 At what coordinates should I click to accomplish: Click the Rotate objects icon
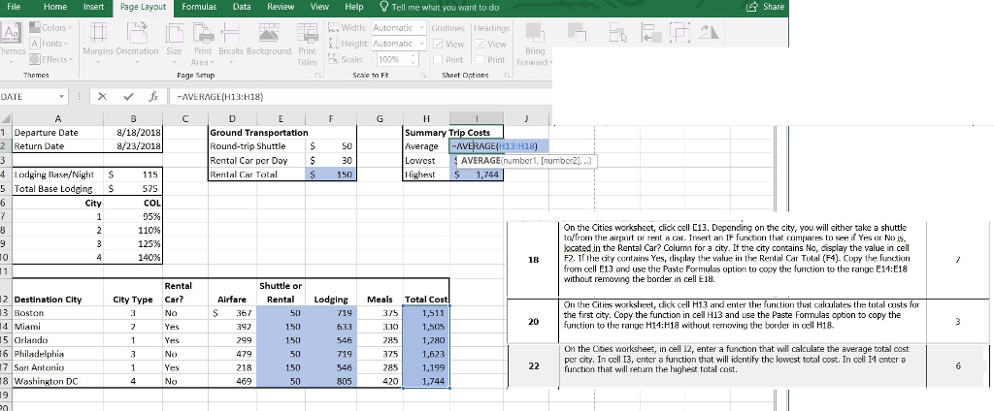tap(709, 32)
